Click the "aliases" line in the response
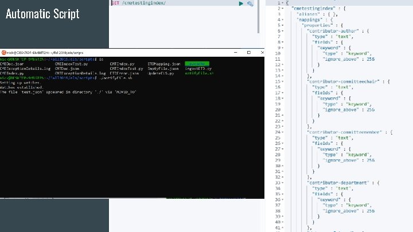This screenshot has width=413, height=232. point(317,14)
